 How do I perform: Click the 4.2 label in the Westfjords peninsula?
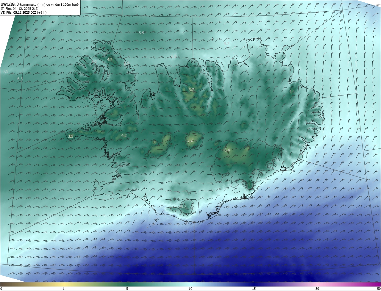coord(110,60)
